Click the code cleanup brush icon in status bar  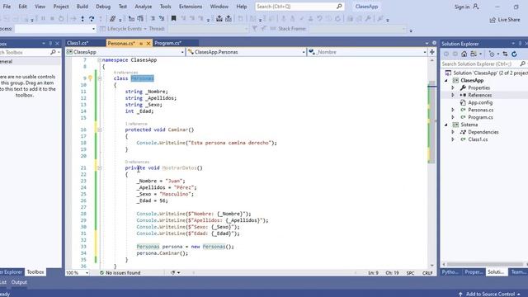(172, 273)
